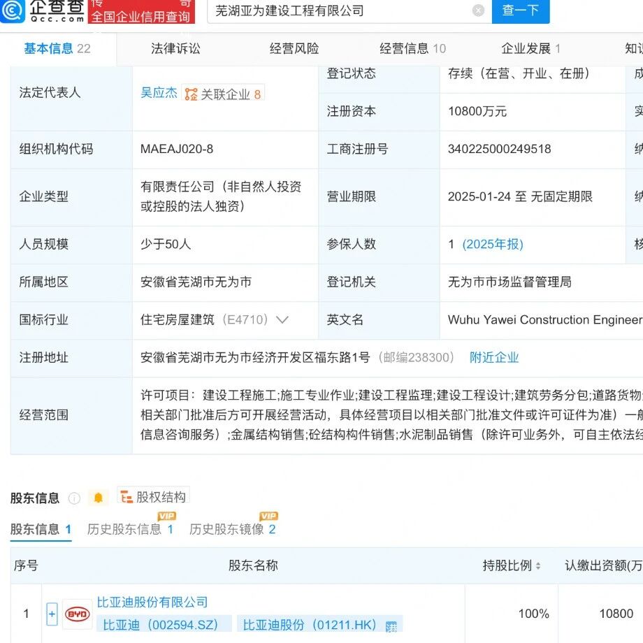This screenshot has height=643, width=643.
Task: Click the organization code MAEAJ020-8
Action: (x=177, y=149)
